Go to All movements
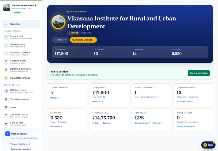This screenshot has width=218, height=151. [21, 45]
